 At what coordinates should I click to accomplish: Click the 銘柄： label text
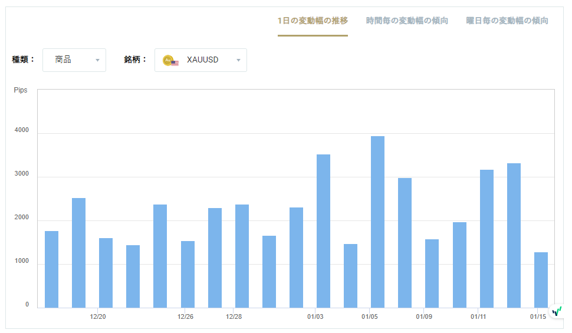[x=136, y=60]
